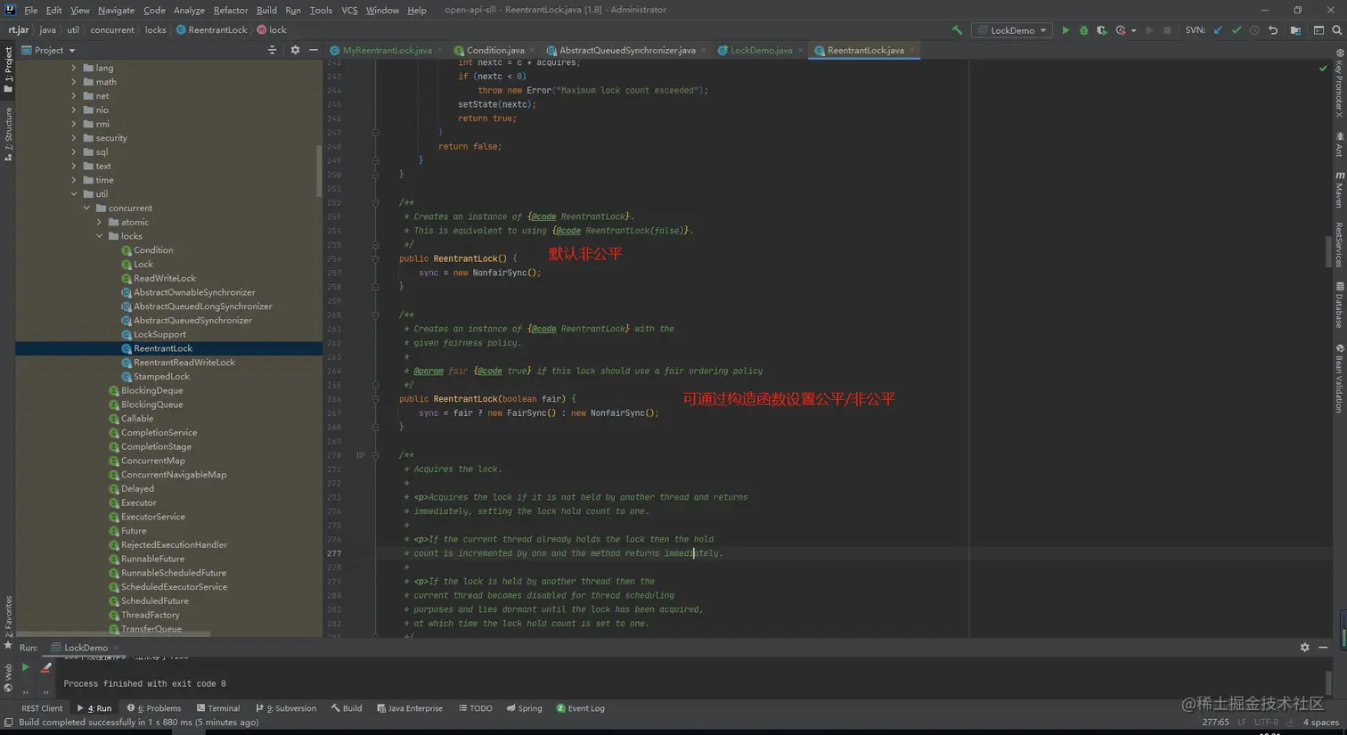Start debugging with the bug icon
Image resolution: width=1347 pixels, height=735 pixels.
tap(1083, 30)
